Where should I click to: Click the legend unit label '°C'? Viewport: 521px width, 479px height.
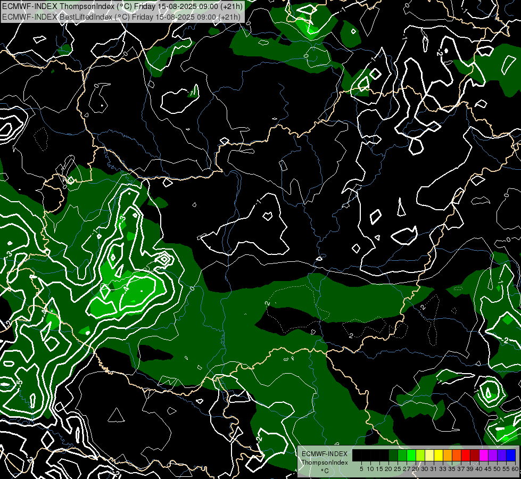click(x=325, y=470)
